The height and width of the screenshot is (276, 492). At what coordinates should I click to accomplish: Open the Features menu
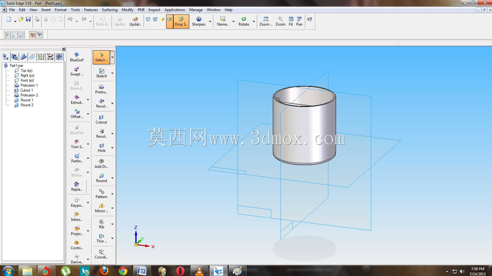pyautogui.click(x=91, y=10)
